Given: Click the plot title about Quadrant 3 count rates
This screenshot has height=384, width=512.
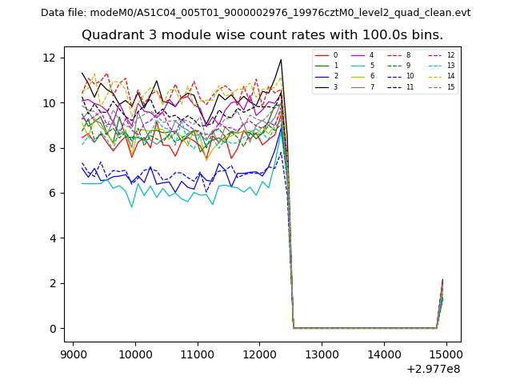Looking at the screenshot, I should tap(262, 35).
